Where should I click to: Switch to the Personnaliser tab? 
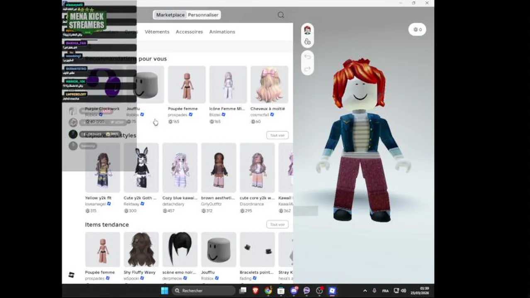click(x=203, y=15)
